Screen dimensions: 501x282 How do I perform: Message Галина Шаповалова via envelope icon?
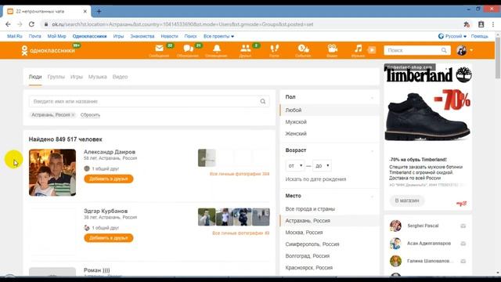tap(463, 261)
